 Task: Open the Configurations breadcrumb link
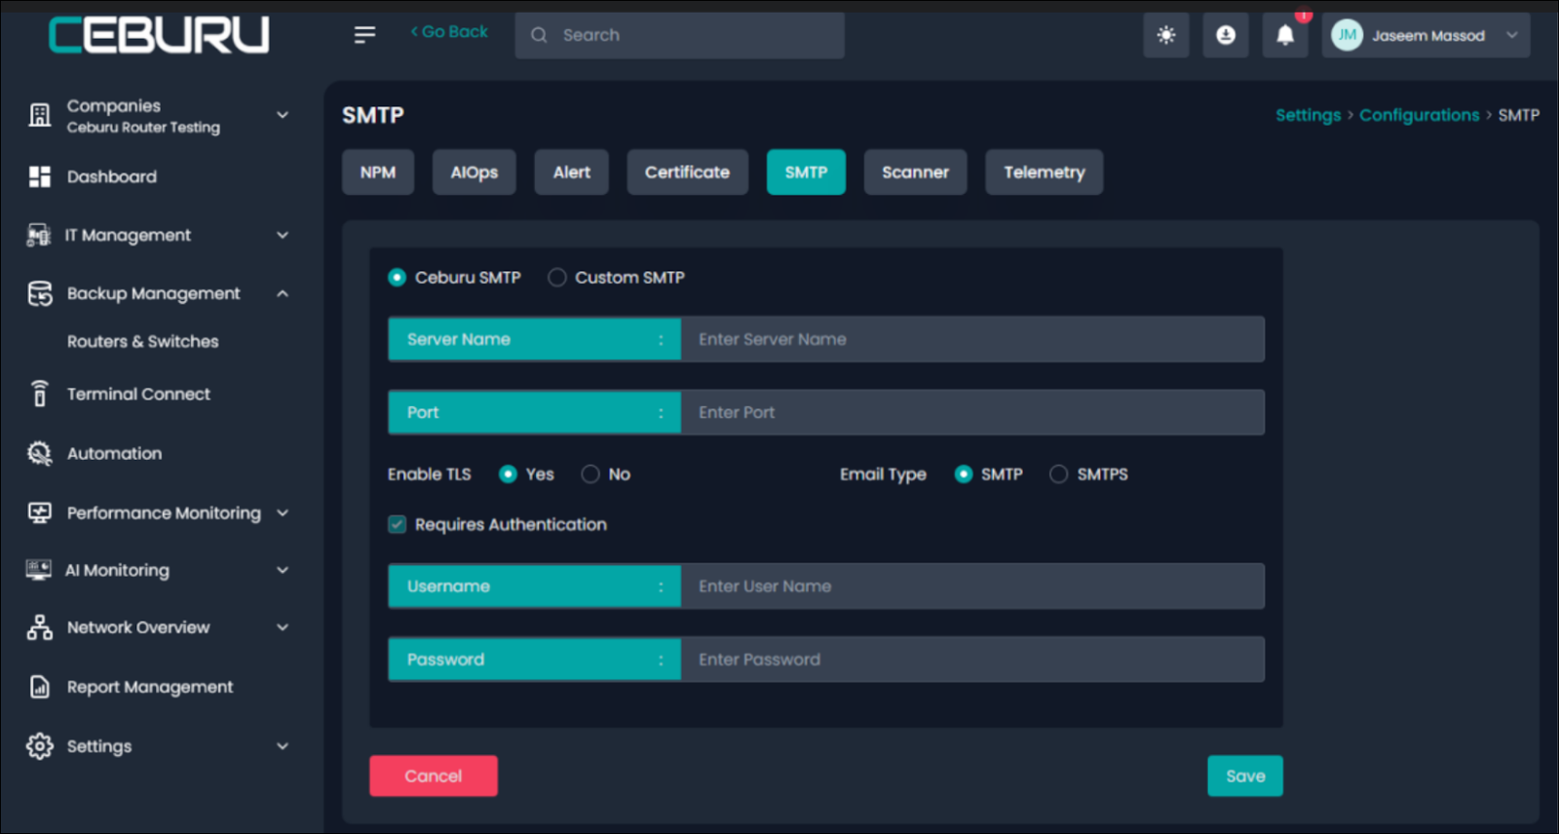pos(1419,115)
